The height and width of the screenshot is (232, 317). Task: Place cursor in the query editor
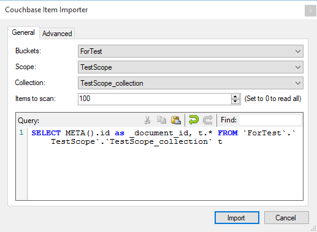165,163
